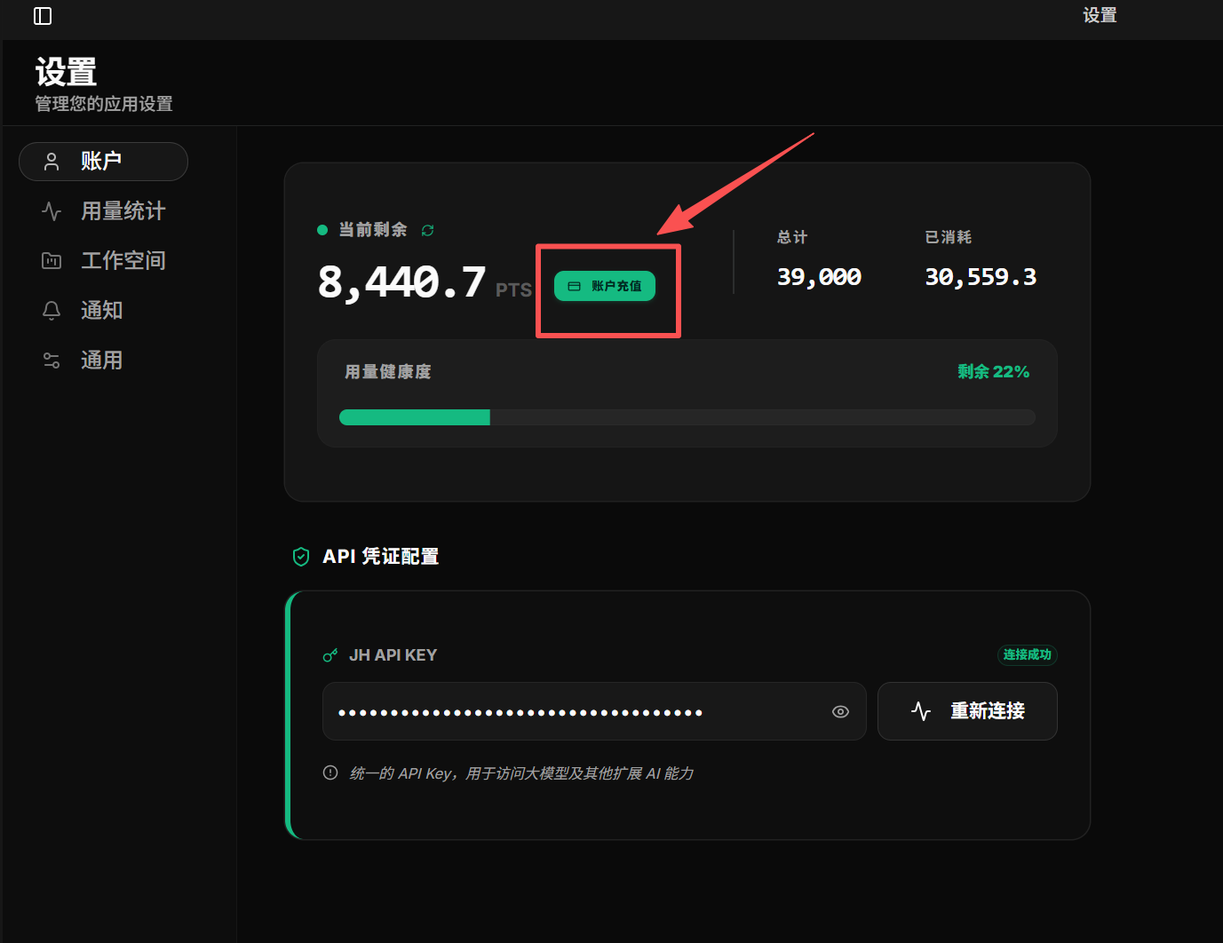1223x943 pixels.
Task: Reveal the API key with eye icon
Action: [x=840, y=711]
